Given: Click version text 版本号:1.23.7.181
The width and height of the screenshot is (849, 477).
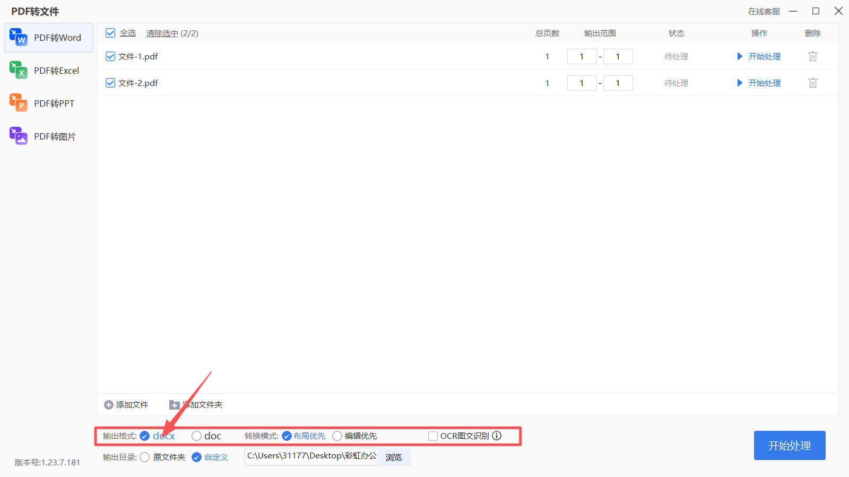Looking at the screenshot, I should click(47, 463).
